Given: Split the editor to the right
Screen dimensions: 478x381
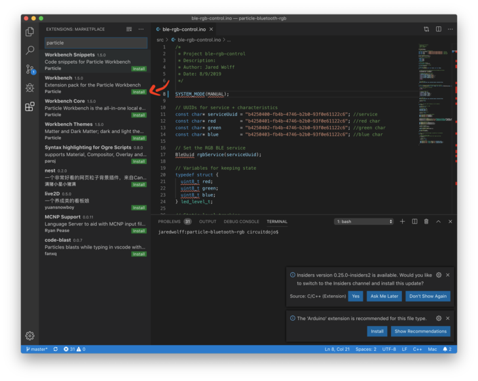Looking at the screenshot, I should (439, 30).
